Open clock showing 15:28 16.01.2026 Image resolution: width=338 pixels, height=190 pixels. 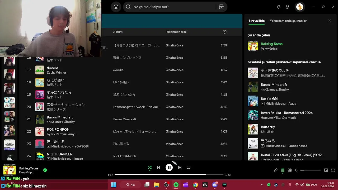click(x=327, y=185)
